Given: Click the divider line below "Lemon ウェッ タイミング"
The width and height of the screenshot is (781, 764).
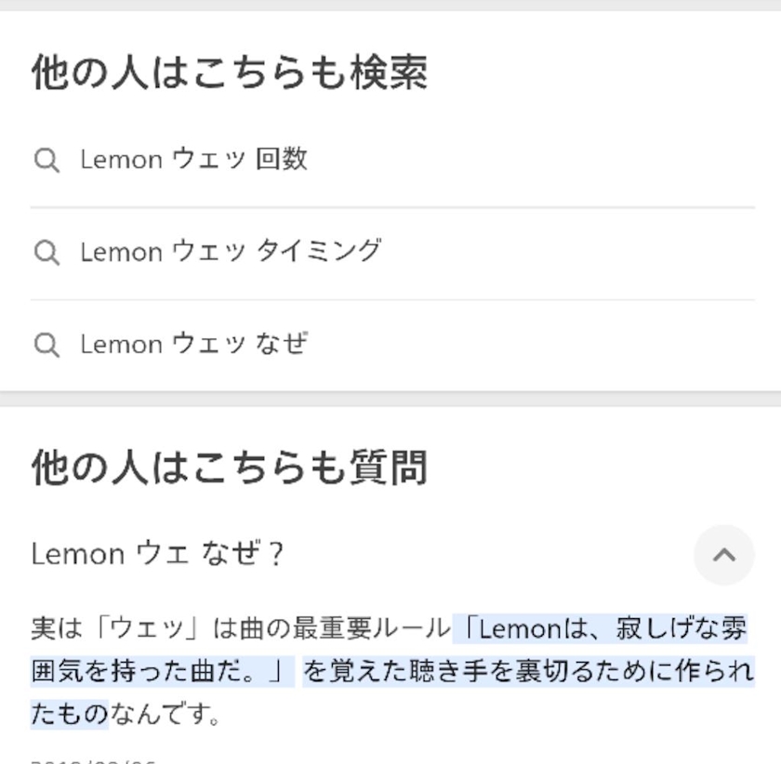Looking at the screenshot, I should (392, 300).
